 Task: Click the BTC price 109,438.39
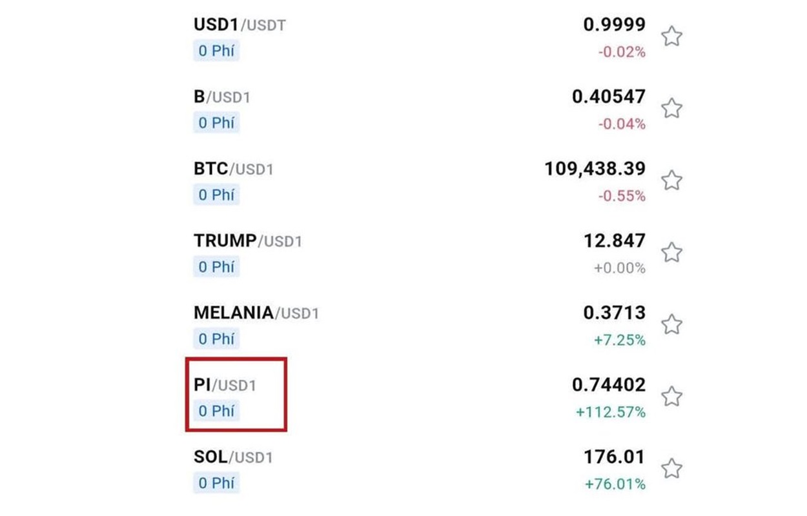(x=595, y=169)
